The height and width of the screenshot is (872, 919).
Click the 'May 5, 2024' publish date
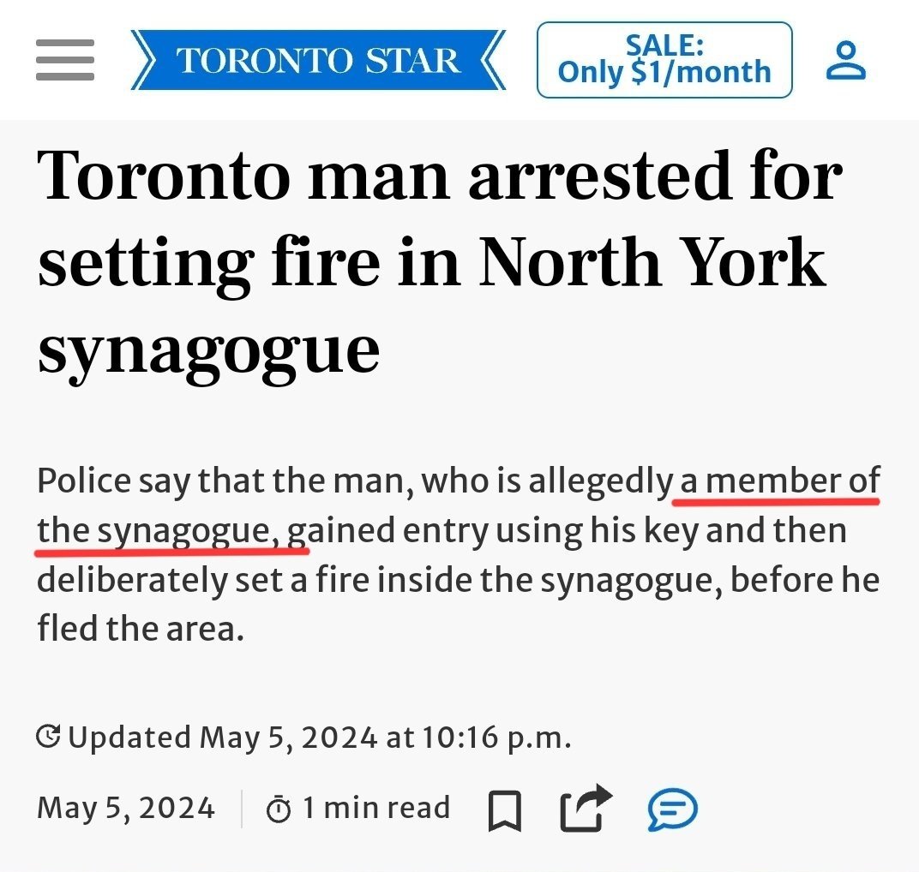pos(126,808)
